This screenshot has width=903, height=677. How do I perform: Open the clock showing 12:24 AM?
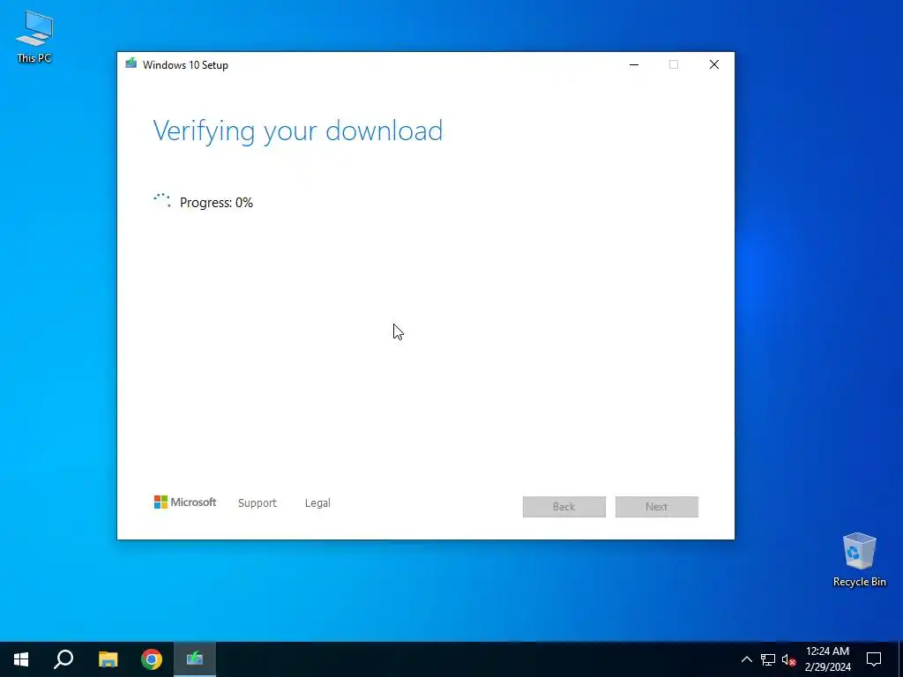tap(827, 659)
